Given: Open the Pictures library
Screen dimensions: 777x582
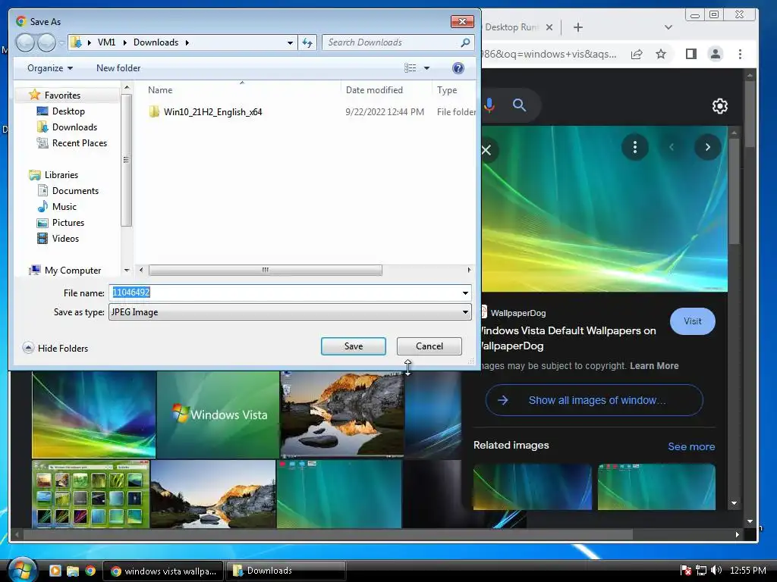Looking at the screenshot, I should point(68,222).
